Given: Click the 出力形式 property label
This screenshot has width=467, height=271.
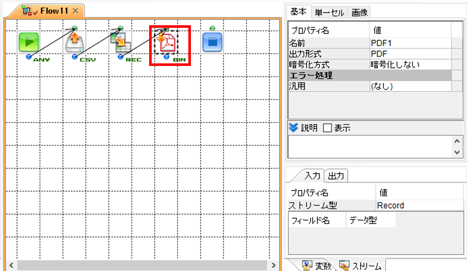Looking at the screenshot, I should tap(329, 54).
